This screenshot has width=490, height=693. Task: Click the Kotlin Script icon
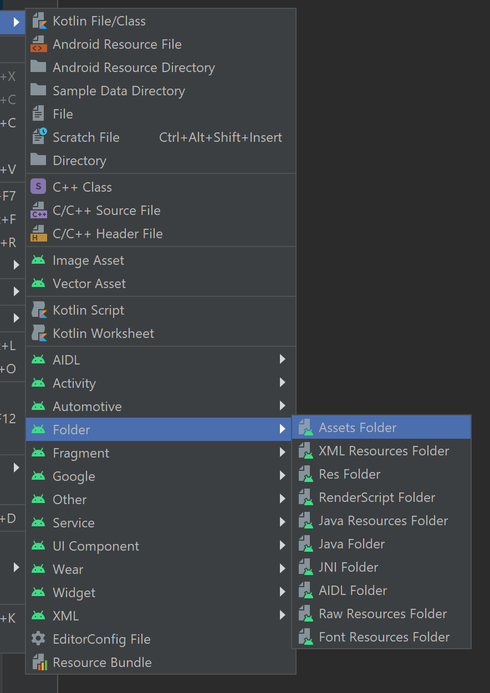coord(39,310)
